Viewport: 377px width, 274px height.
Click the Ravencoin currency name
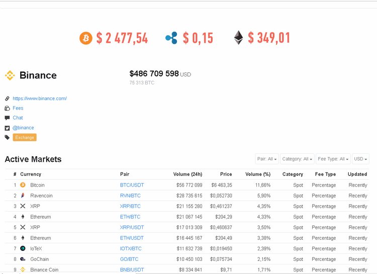[41, 196]
